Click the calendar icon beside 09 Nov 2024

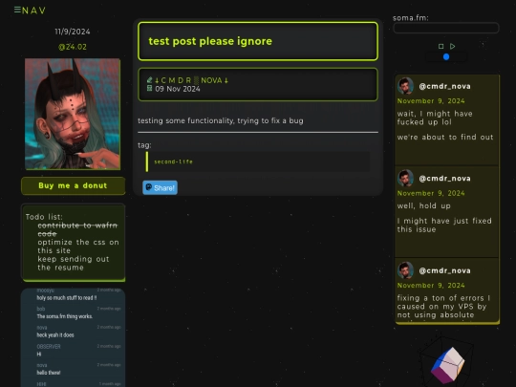(149, 88)
